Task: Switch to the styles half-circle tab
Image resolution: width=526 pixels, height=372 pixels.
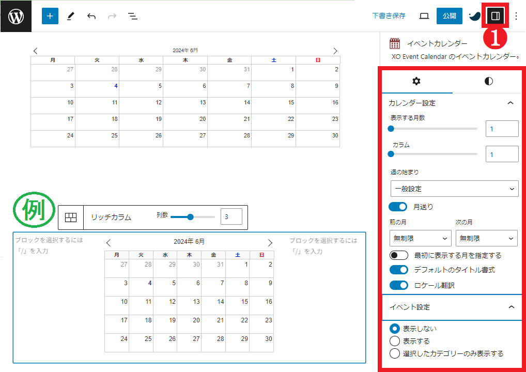Action: point(488,81)
